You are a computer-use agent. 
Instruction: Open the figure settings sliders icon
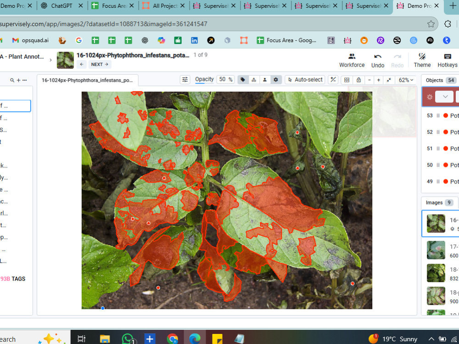(x=185, y=79)
